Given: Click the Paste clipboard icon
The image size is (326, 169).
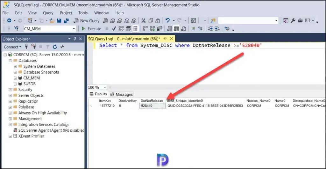Looking at the screenshot, I should click(157, 21).
